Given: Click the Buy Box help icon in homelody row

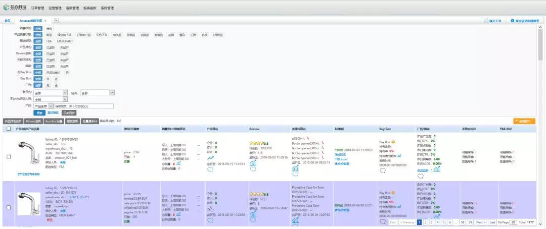Looking at the screenshot, I should tap(393, 193).
